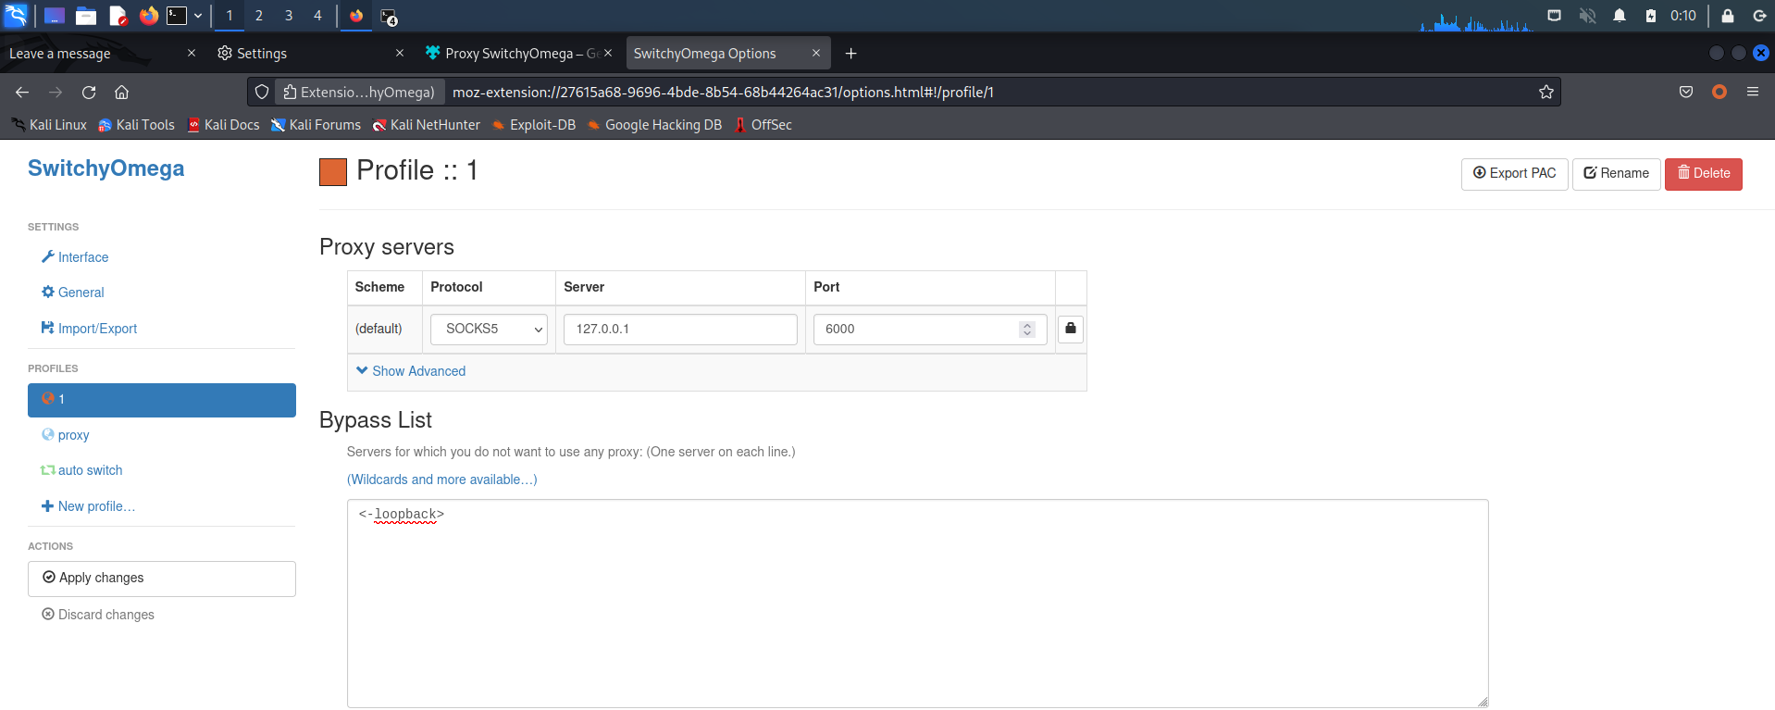Click the extension identity box in address bar
This screenshot has width=1775, height=710.
358,93
